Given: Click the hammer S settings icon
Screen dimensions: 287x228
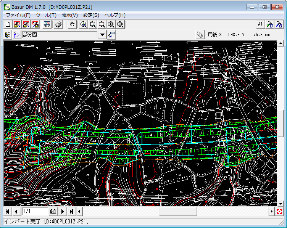Looking at the screenshot, I should [x=279, y=24].
